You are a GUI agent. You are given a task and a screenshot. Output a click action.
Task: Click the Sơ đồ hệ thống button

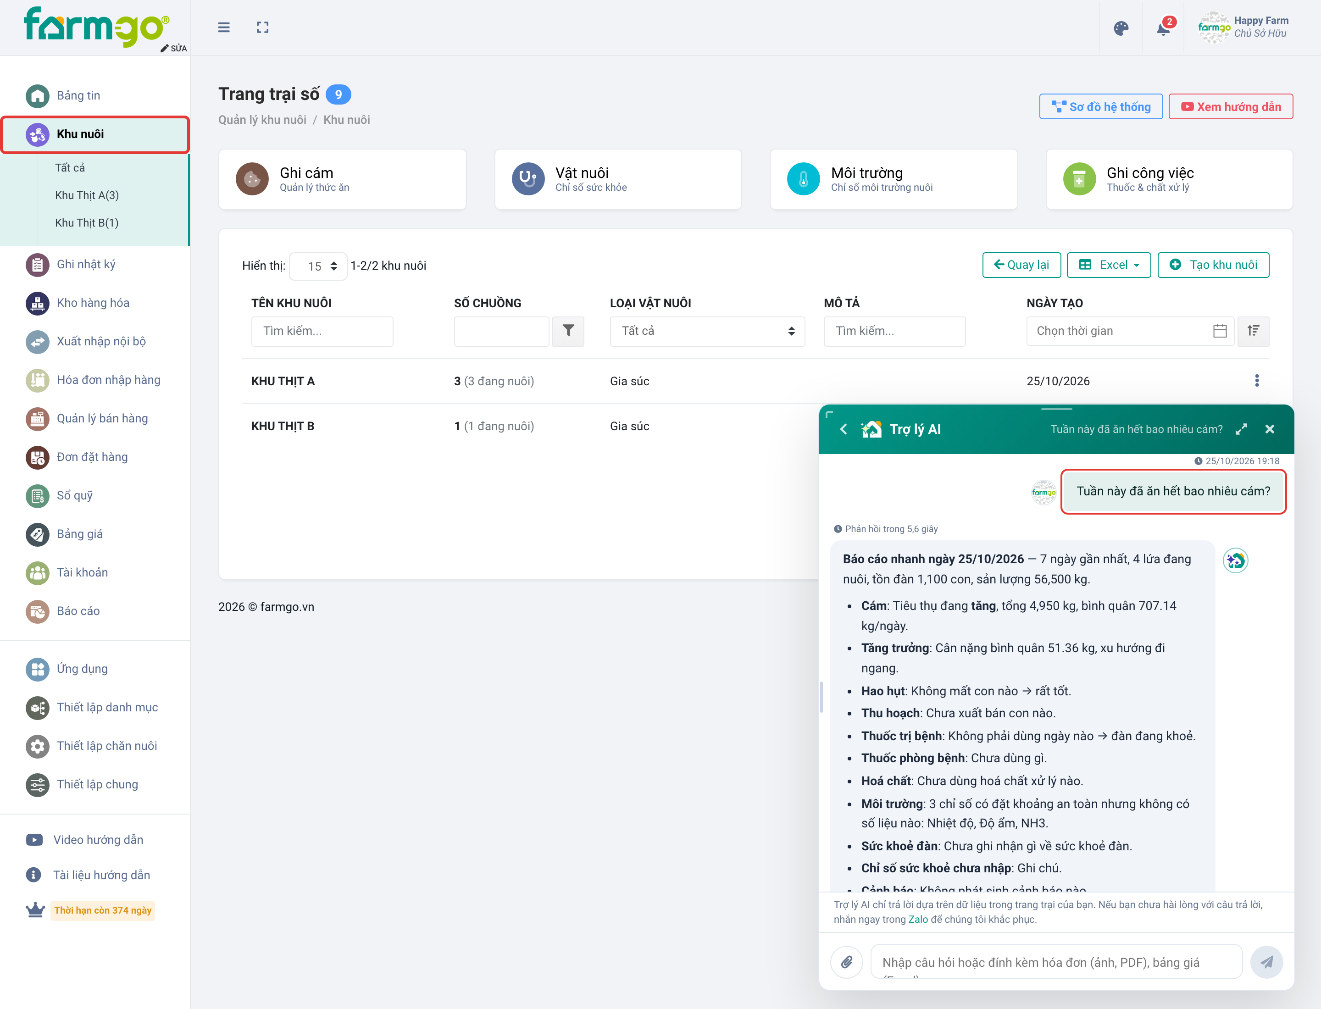point(1100,106)
